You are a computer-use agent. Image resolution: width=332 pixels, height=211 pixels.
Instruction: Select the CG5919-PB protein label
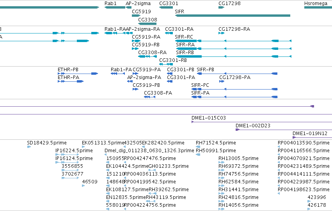click(146, 85)
